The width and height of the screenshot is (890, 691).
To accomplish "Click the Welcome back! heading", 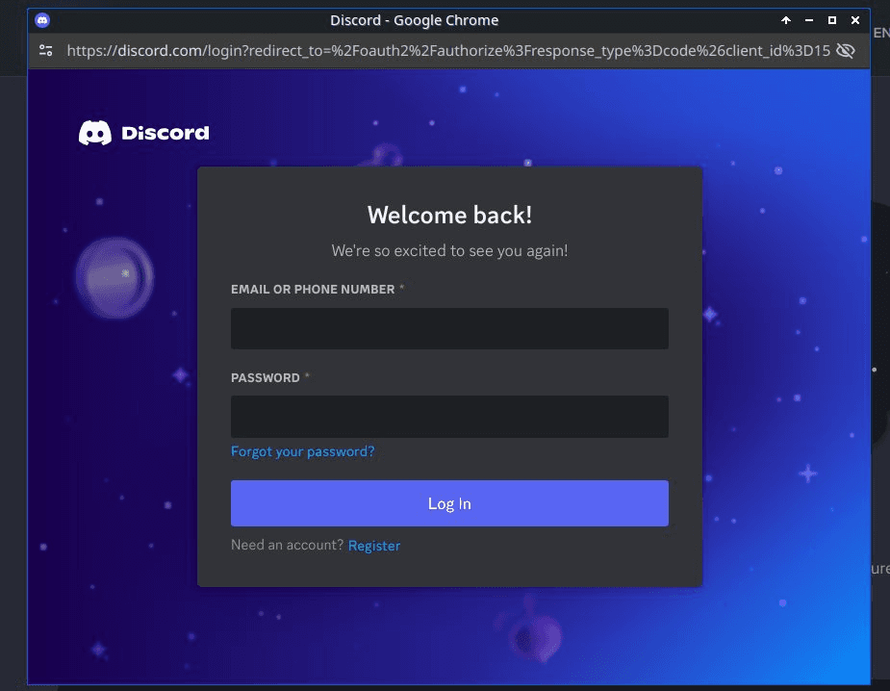I will click(449, 216).
